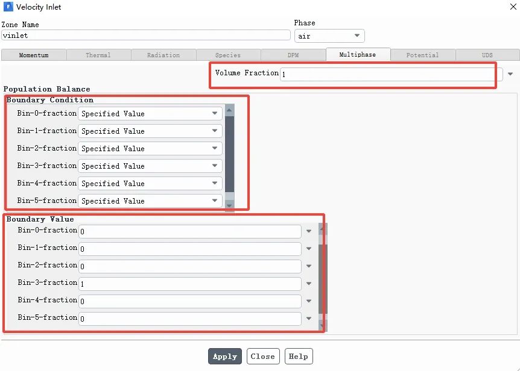
Task: Click the Fluent app icon in title bar
Action: (7, 7)
